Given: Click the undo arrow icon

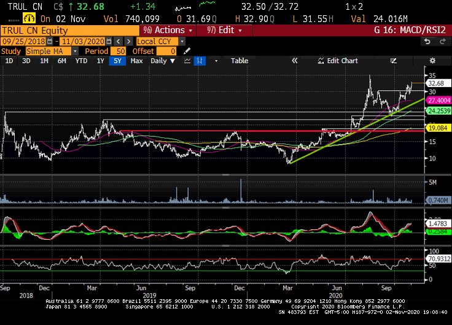Looking at the screenshot, I should coord(427,42).
